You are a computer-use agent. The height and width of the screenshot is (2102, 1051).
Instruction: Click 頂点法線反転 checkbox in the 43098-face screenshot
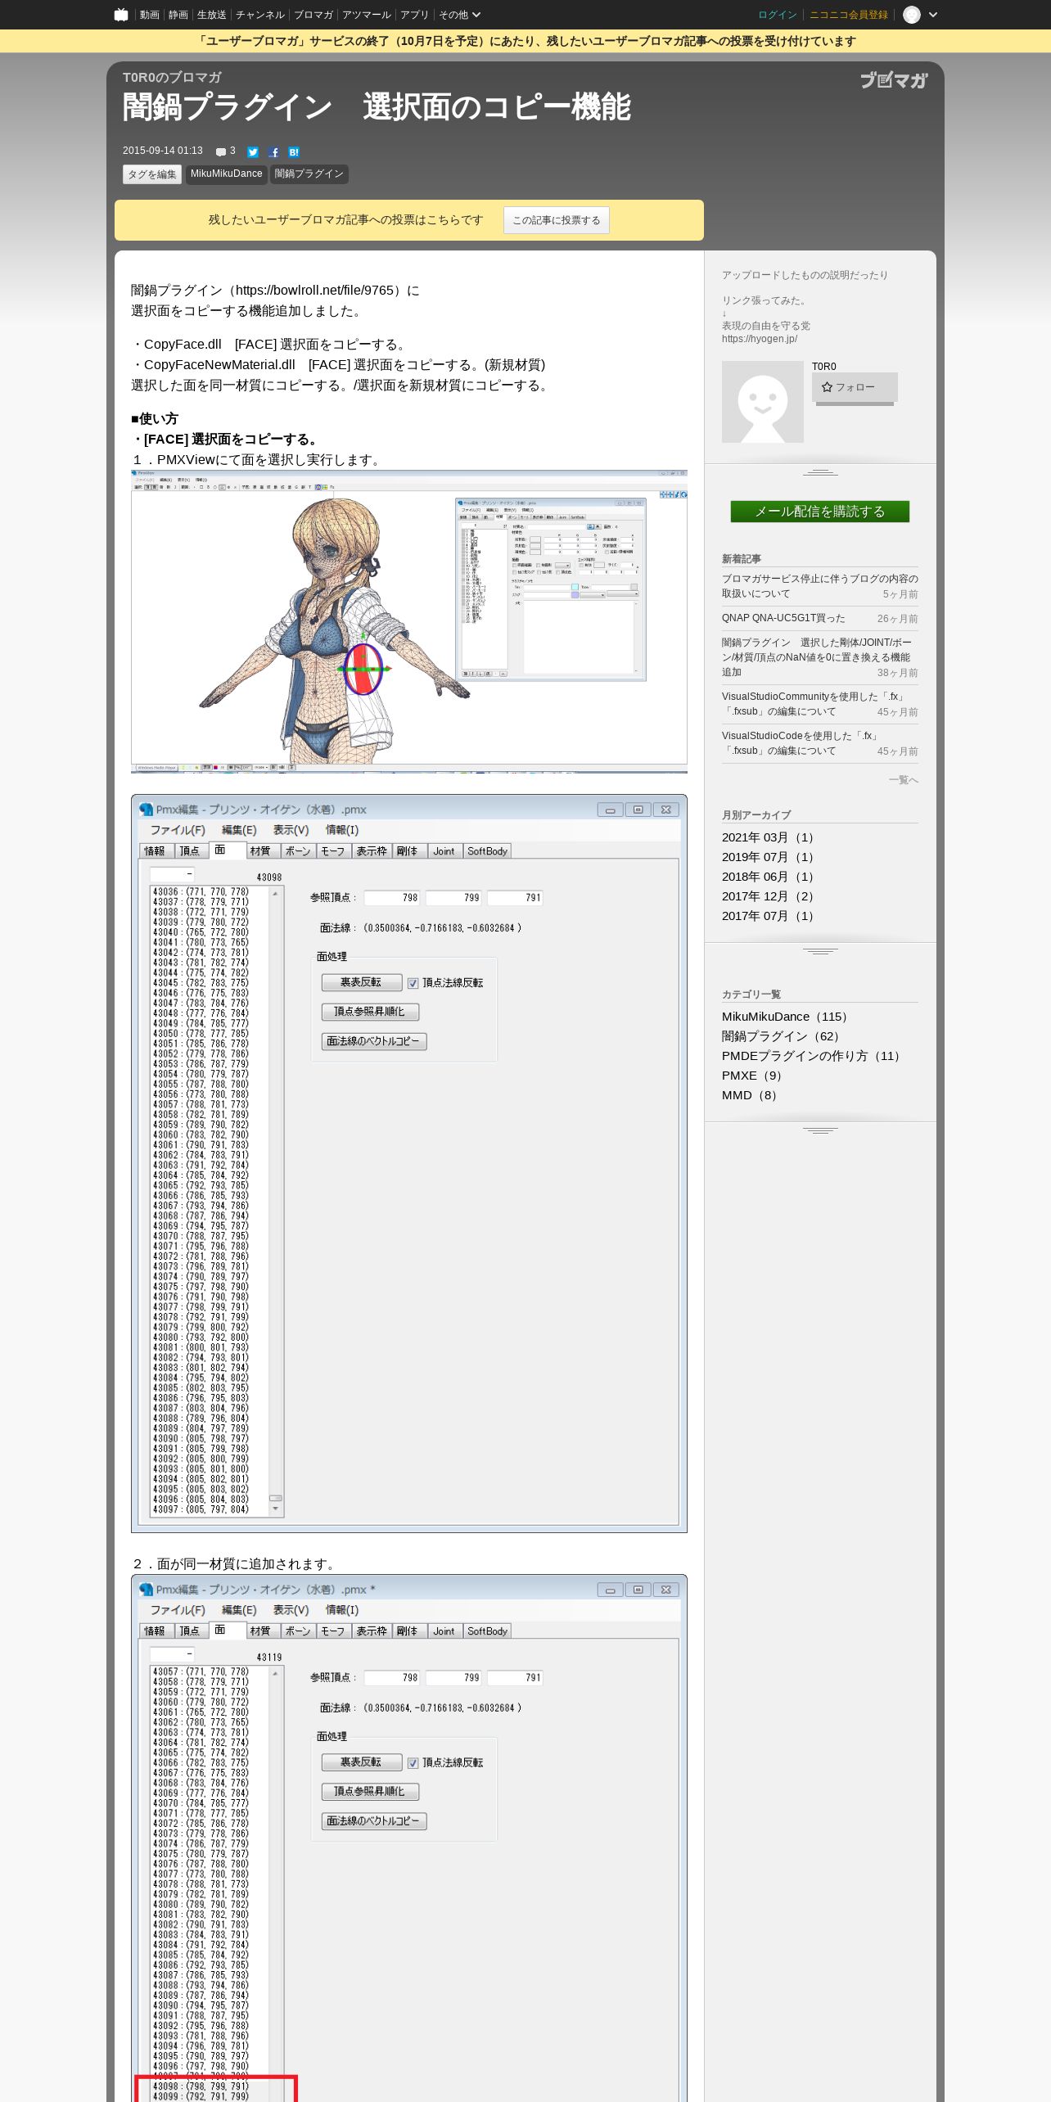[x=413, y=983]
